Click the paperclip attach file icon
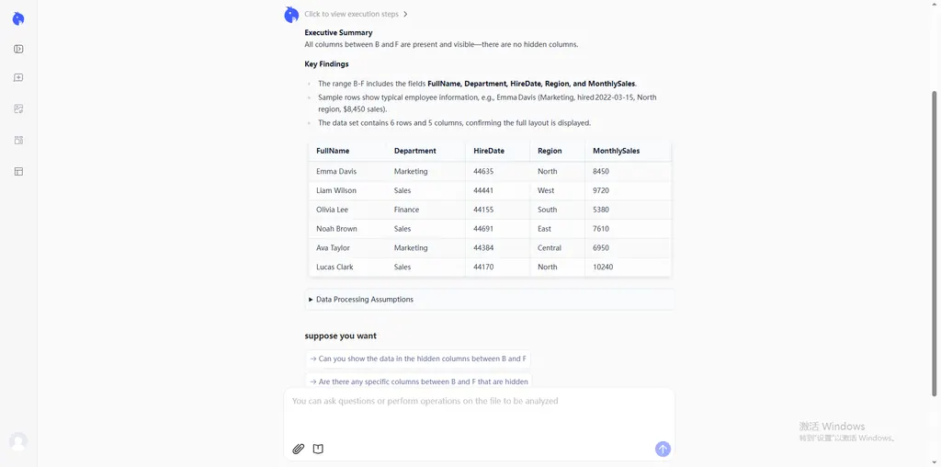 click(x=298, y=449)
